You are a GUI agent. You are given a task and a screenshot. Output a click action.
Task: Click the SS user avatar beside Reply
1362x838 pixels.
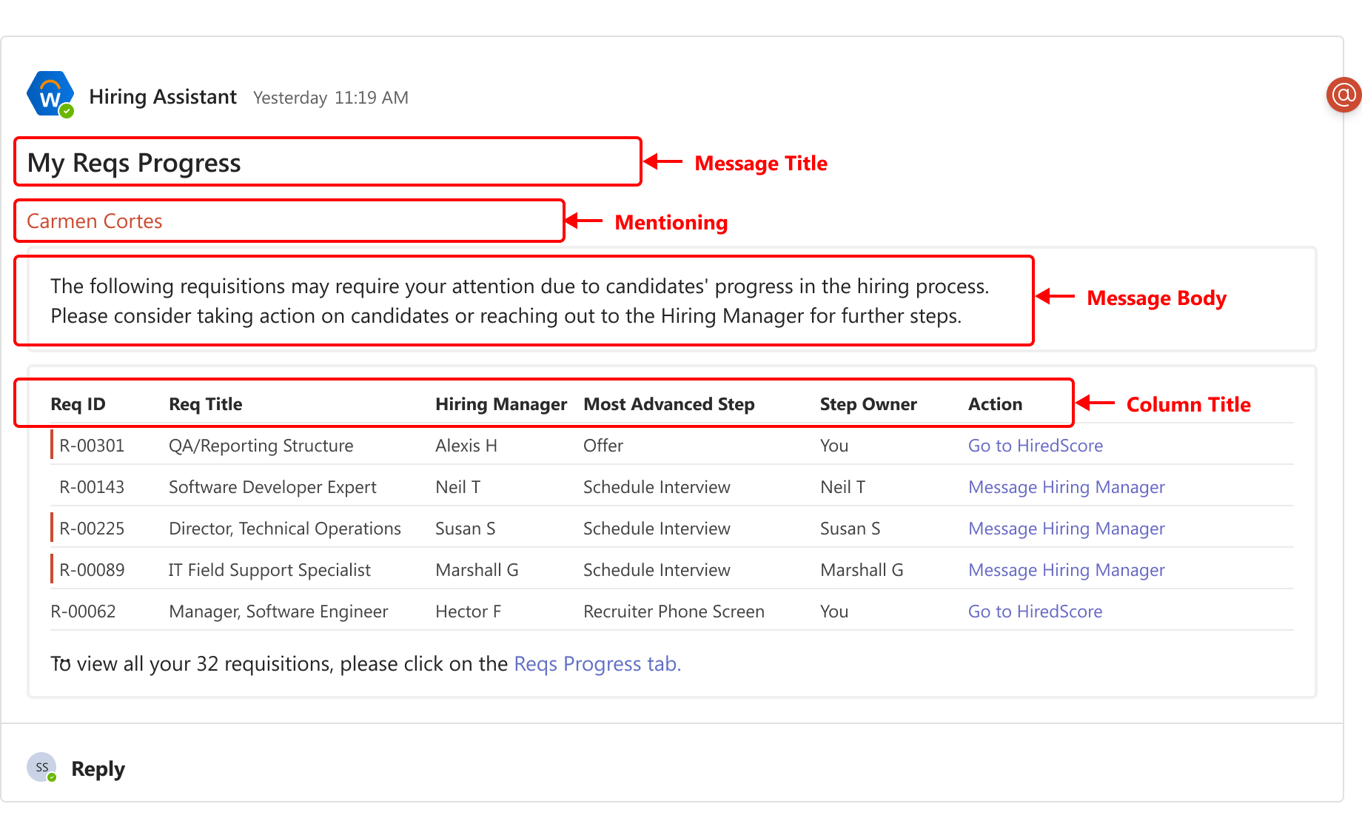pyautogui.click(x=41, y=768)
